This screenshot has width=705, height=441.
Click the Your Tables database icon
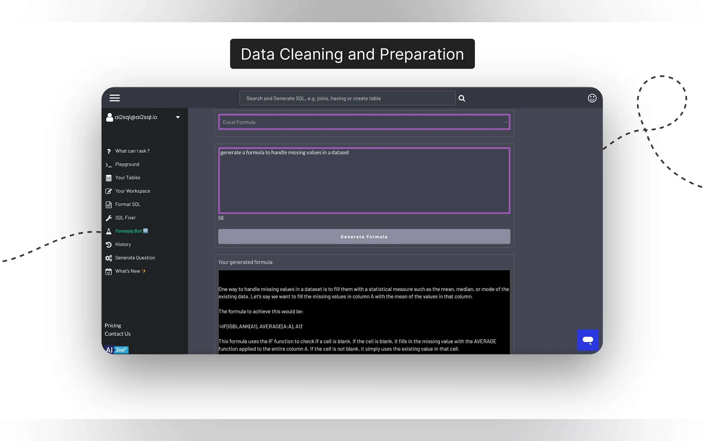pyautogui.click(x=109, y=178)
